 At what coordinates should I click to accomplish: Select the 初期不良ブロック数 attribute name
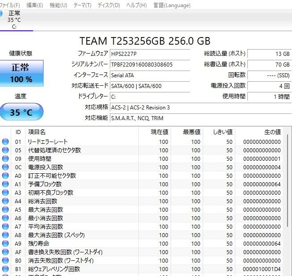pos(50,192)
